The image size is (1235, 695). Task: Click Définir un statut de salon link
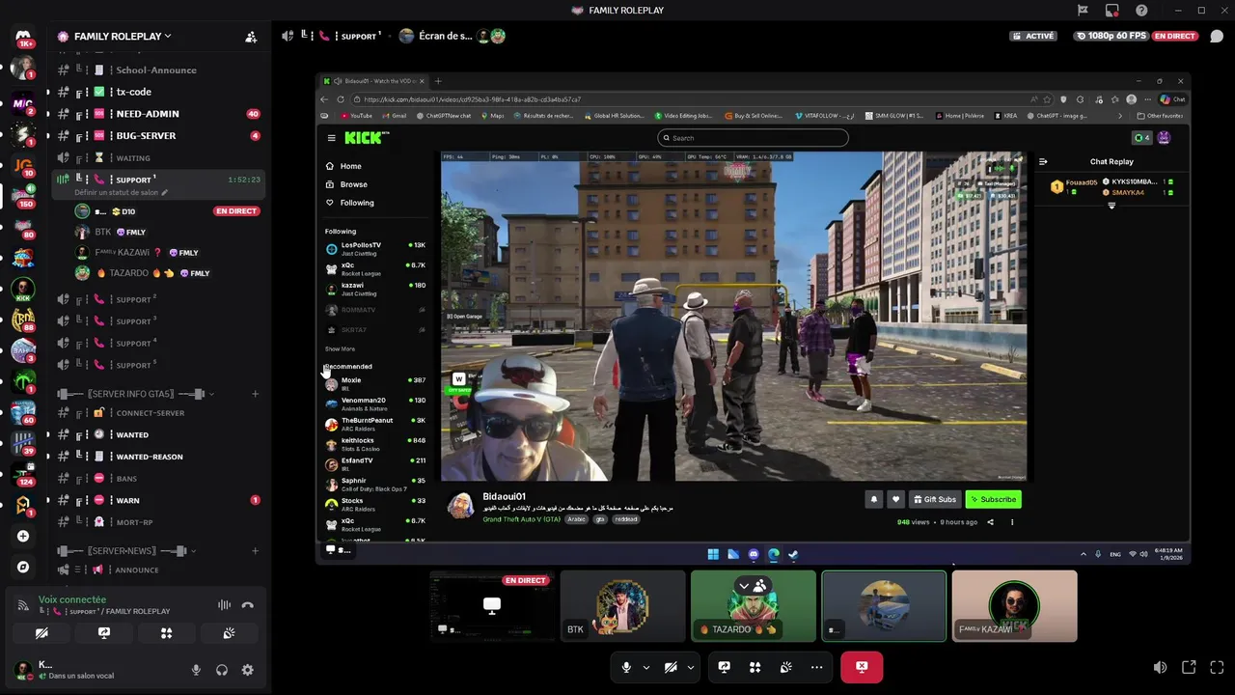[x=121, y=193]
